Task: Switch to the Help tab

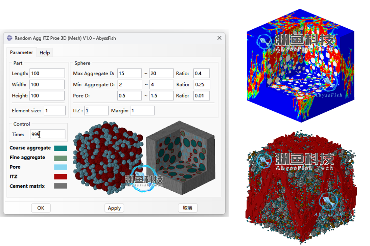Action: tap(45, 53)
